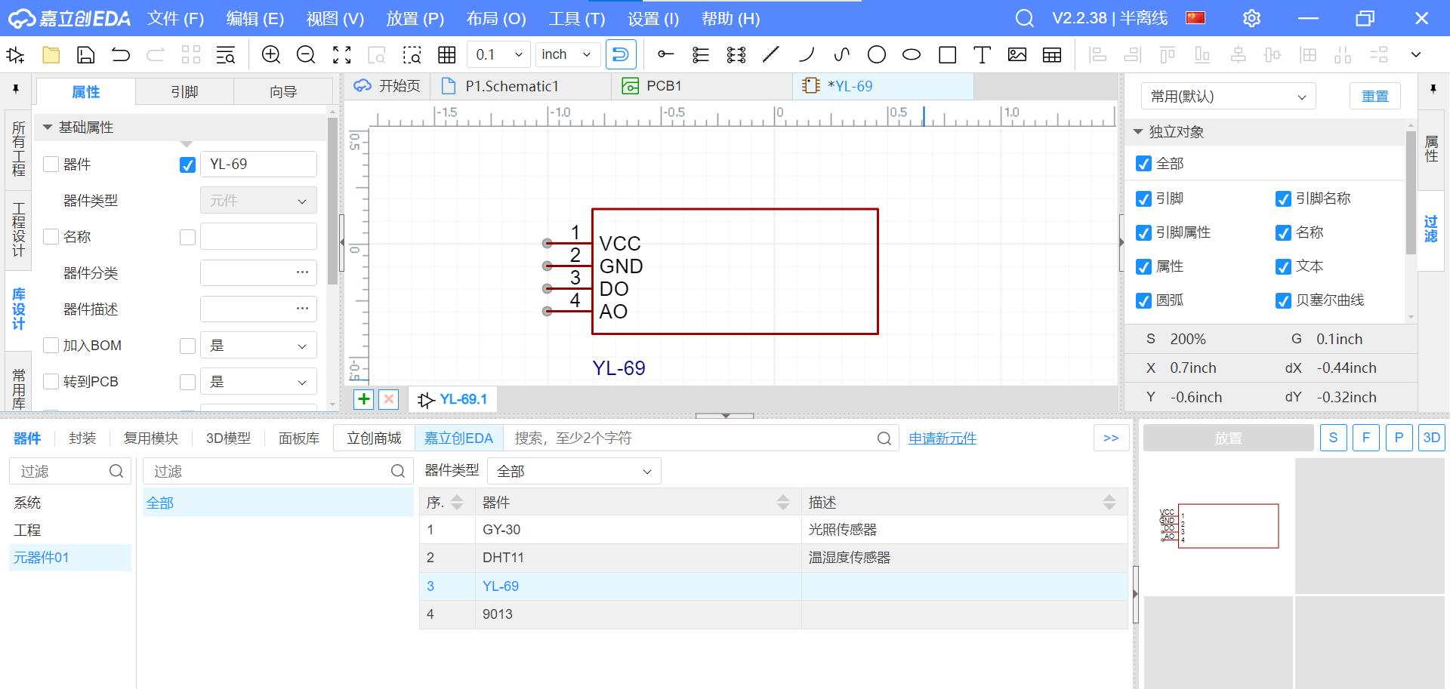Open the settings gear icon
Image resolution: width=1450 pixels, height=689 pixels.
1251,18
